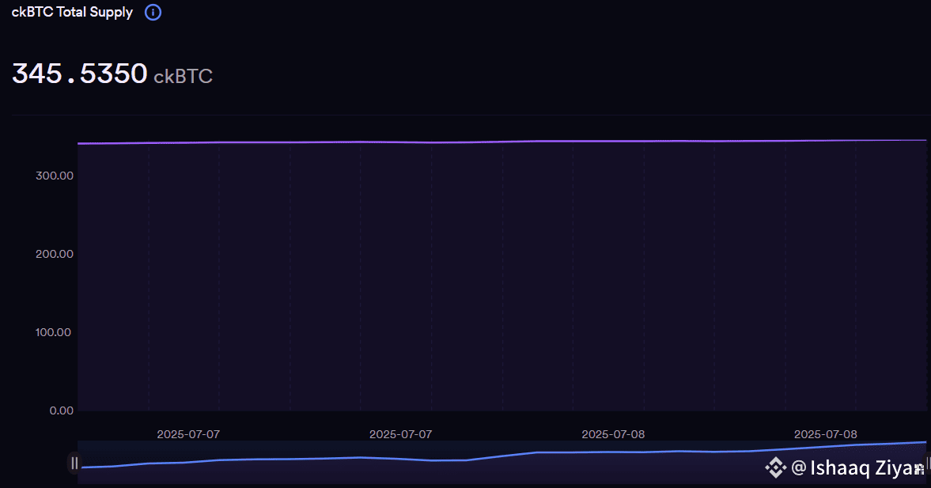
Task: Click the blue overview line in the range navigator
Action: coord(502,456)
